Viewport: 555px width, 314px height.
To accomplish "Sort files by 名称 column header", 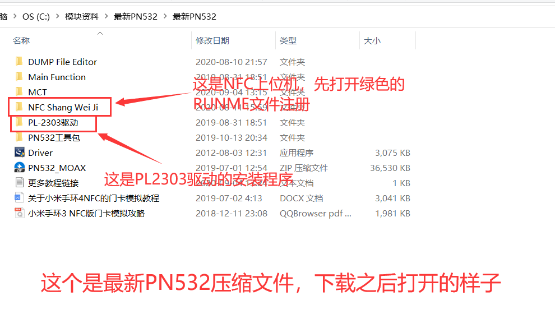I will point(22,41).
